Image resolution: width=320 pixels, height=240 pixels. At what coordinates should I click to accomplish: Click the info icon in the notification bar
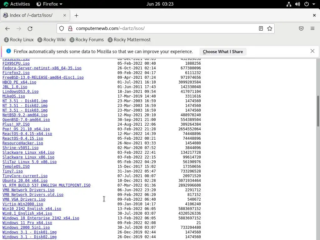click(8, 51)
